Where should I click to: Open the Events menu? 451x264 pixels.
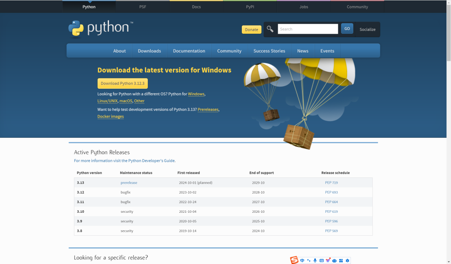(327, 51)
